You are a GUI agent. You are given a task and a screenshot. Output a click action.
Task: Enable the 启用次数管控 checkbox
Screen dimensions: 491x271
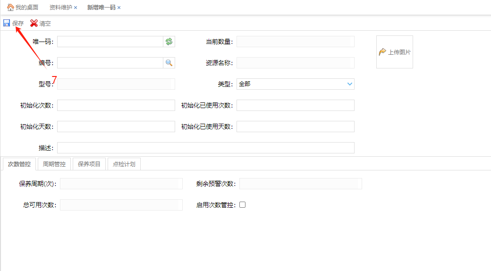(x=243, y=205)
